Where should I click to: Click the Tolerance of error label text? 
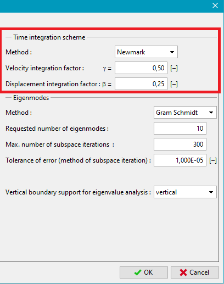[x=78, y=160]
